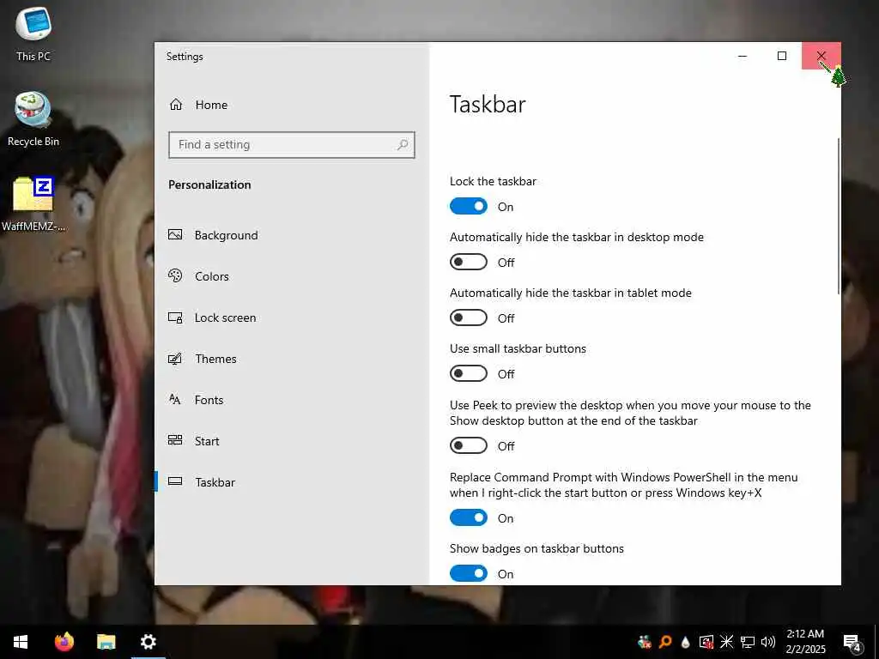Click the Taskbar page title
Image resolution: width=879 pixels, height=659 pixels.
pyautogui.click(x=488, y=104)
